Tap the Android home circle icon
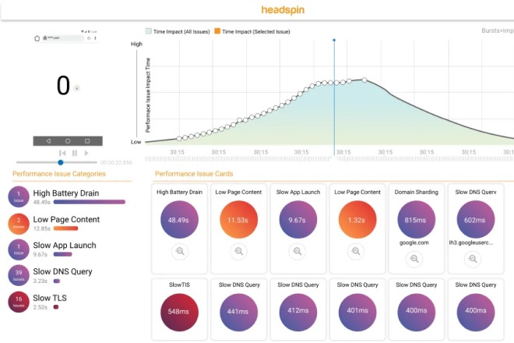This screenshot has height=343, width=514. point(68,140)
